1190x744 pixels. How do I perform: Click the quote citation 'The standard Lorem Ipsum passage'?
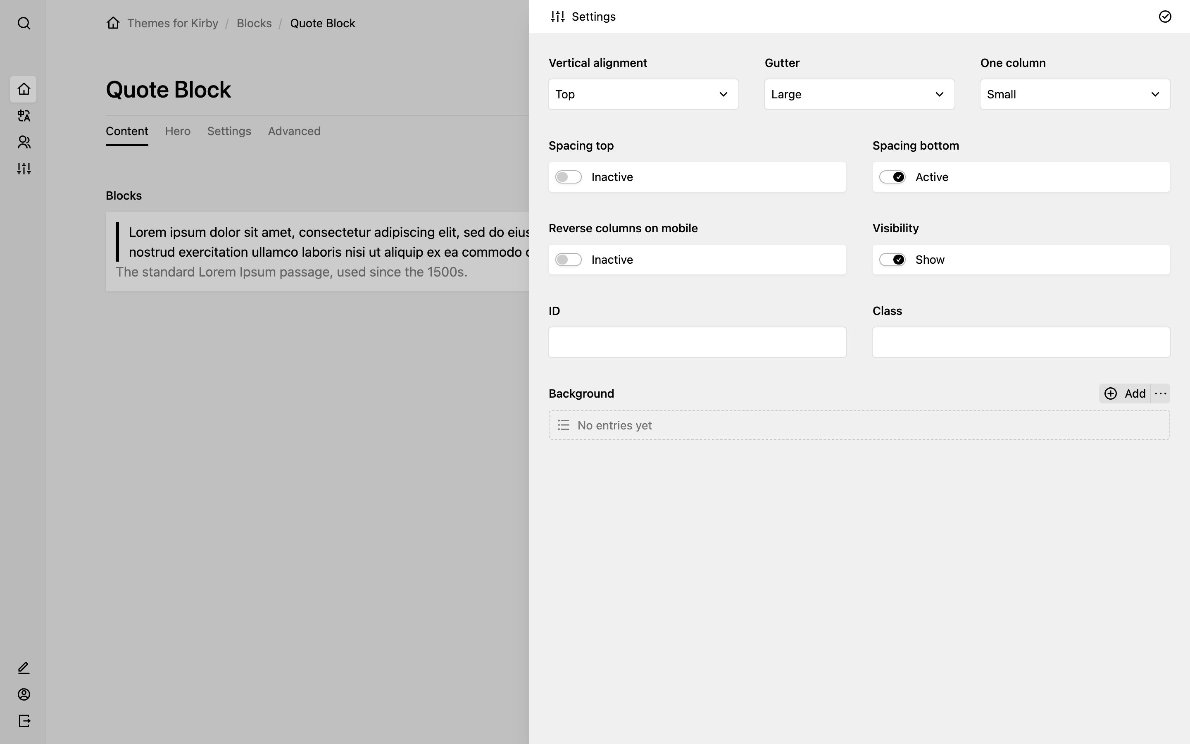point(291,272)
